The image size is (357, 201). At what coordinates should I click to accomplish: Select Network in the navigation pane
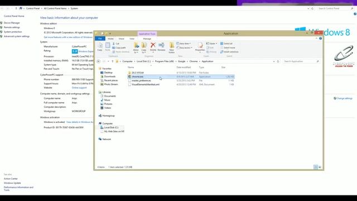pos(107,139)
